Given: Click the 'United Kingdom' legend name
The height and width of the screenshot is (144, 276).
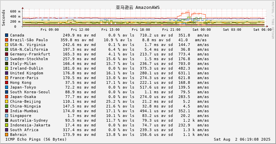Looking at the screenshot, I should click(27, 73).
